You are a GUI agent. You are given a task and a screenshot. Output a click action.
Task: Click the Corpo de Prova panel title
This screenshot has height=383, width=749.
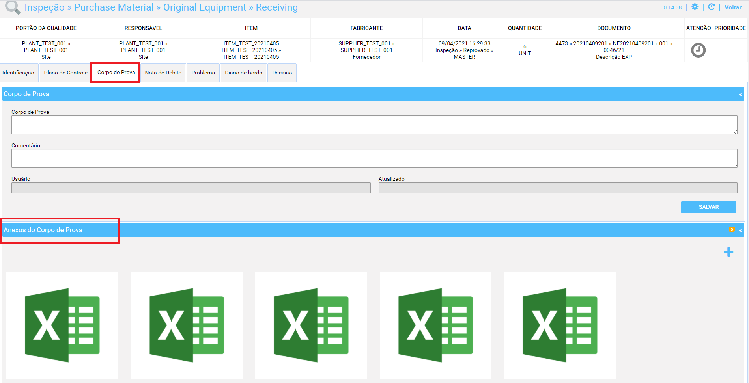[26, 94]
